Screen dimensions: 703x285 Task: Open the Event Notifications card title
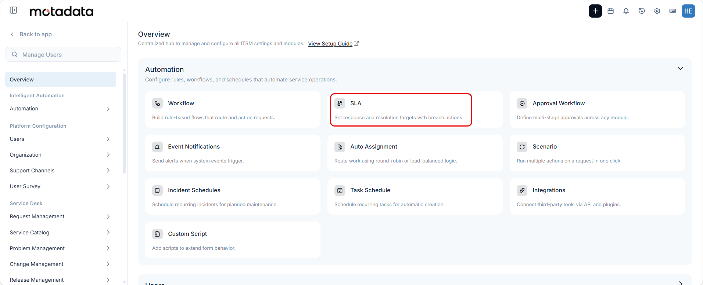[194, 147]
